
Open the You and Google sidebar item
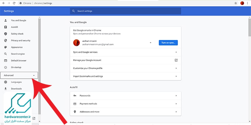click(19, 20)
